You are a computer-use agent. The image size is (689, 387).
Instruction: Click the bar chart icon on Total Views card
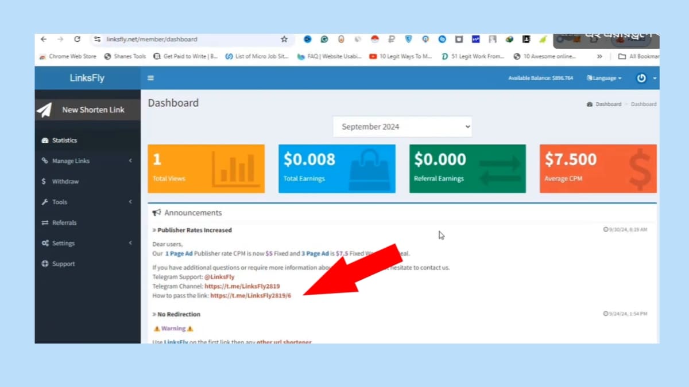click(237, 169)
